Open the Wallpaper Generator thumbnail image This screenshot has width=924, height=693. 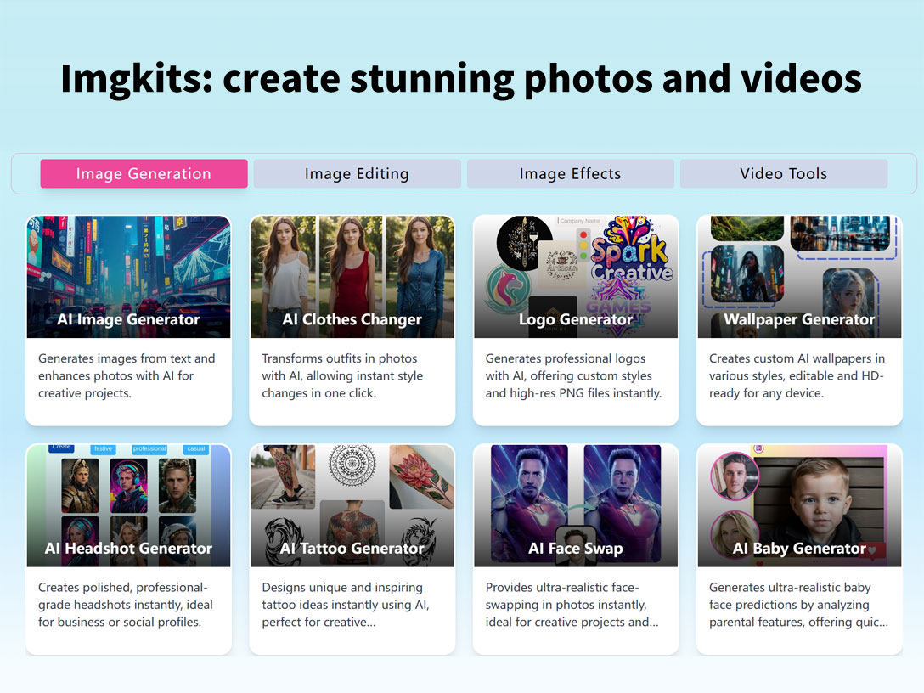point(800,276)
